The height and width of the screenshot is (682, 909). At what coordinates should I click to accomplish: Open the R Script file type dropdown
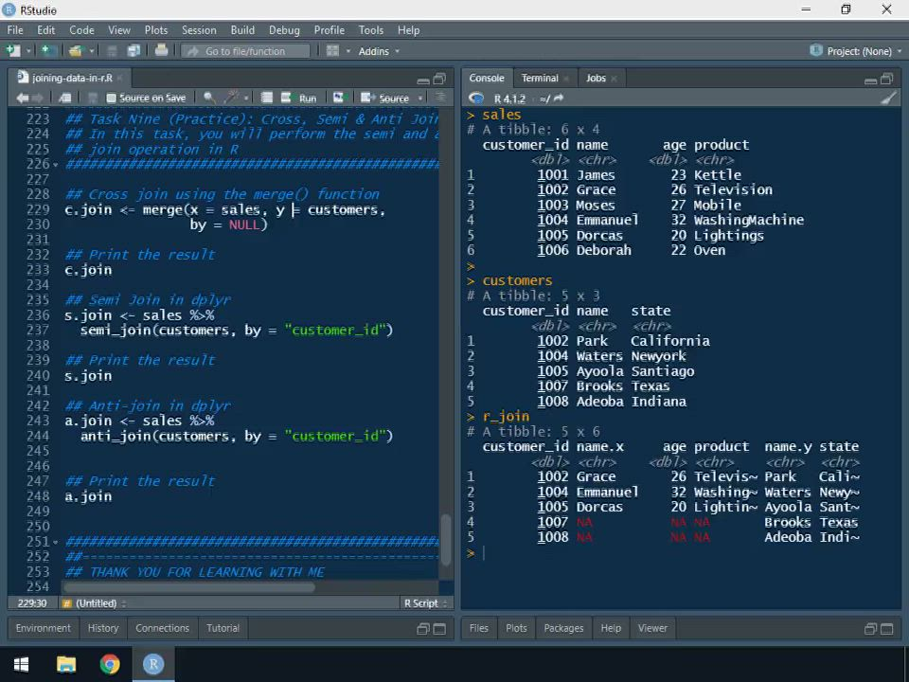pyautogui.click(x=425, y=603)
